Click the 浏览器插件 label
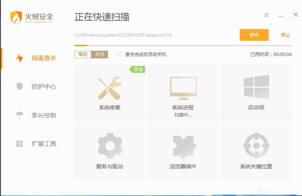The width and height of the screenshot is (302, 196). tap(183, 166)
